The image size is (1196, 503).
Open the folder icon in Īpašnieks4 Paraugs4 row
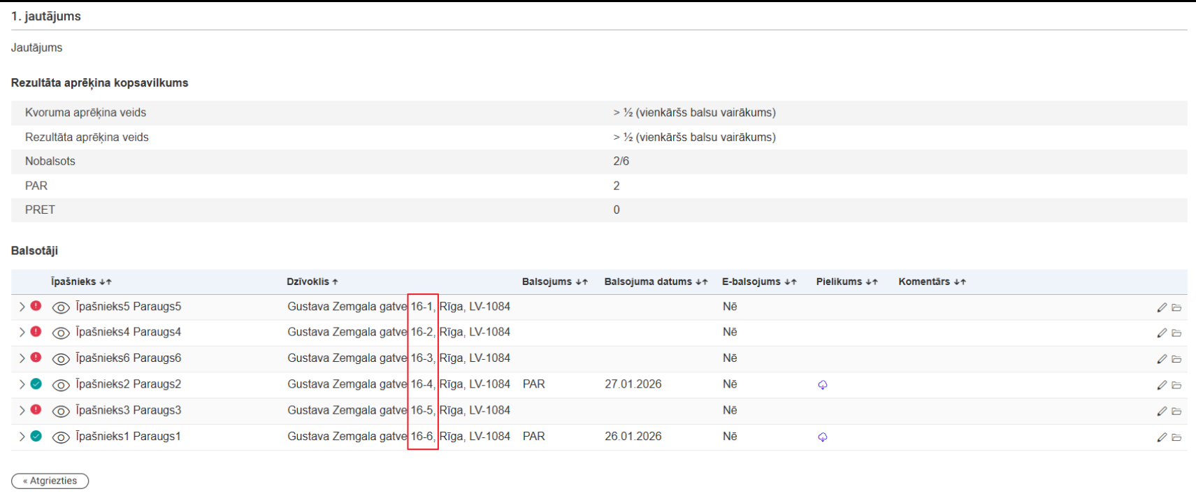[1176, 333]
